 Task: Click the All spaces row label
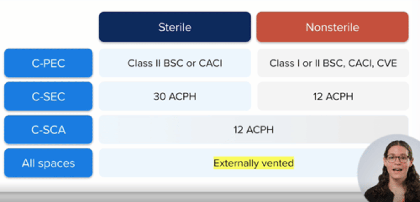(x=48, y=163)
